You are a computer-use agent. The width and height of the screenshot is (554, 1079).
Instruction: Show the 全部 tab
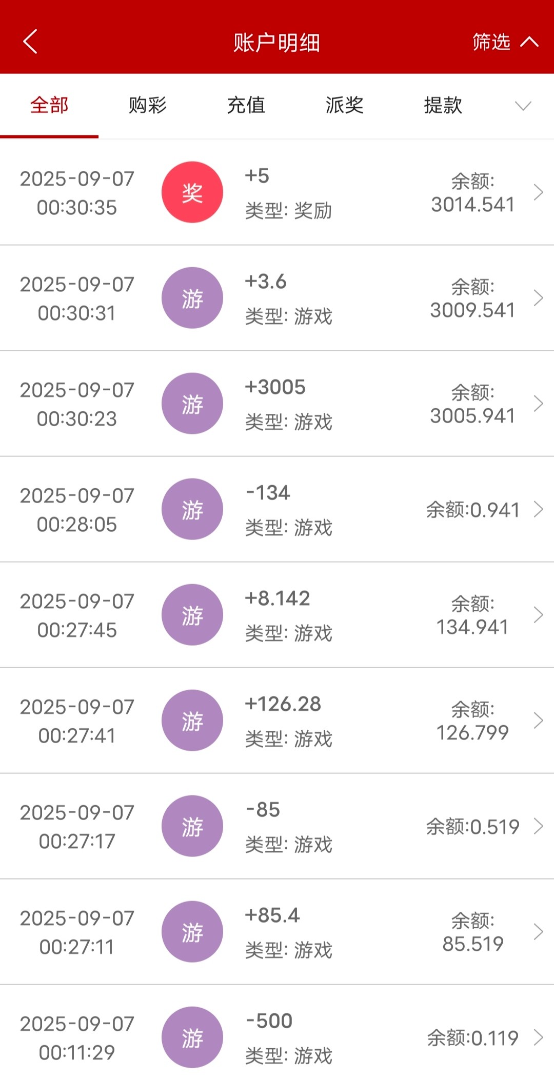49,106
